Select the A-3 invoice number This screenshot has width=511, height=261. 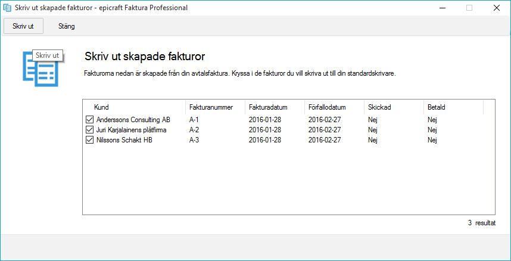coord(194,140)
